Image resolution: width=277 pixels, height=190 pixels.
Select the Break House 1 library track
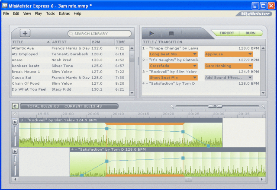coord(70,72)
